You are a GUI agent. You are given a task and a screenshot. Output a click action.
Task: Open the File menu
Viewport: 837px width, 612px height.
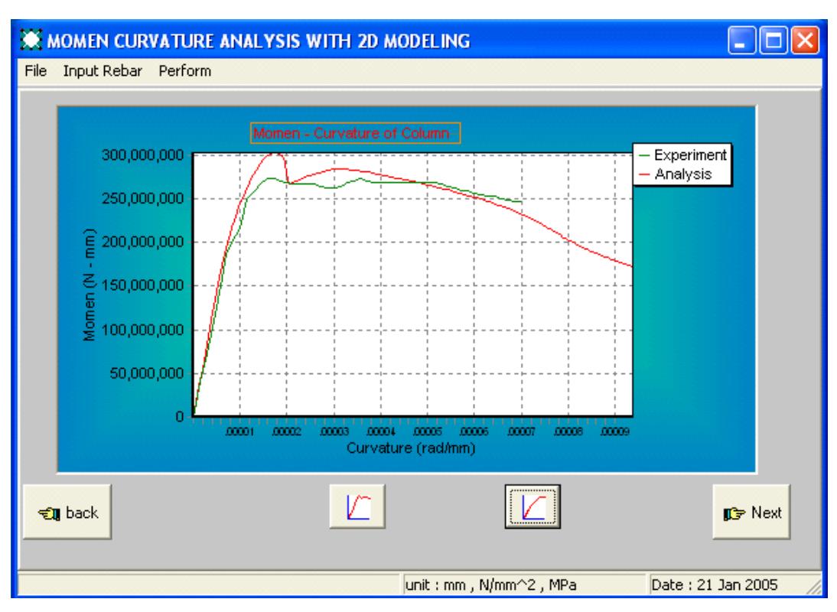click(36, 71)
